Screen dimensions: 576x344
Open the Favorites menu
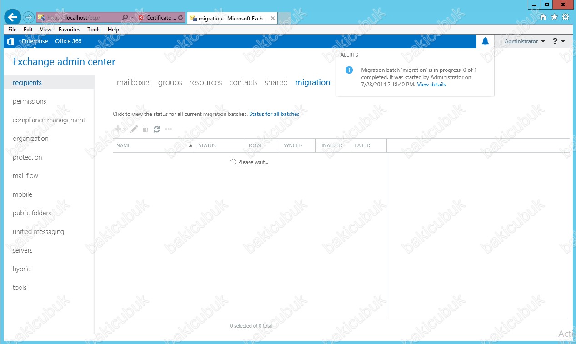coord(69,30)
